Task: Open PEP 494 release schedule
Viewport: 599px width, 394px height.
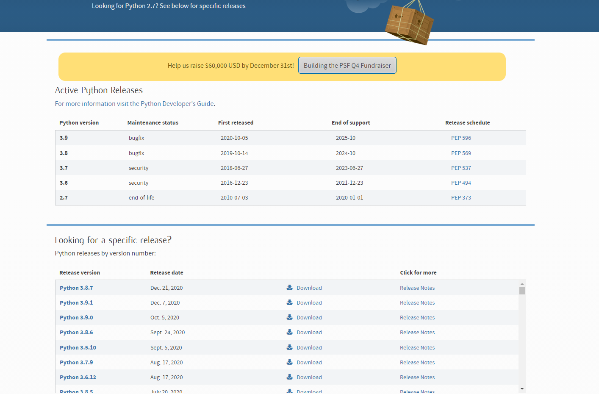Action: 461,183
